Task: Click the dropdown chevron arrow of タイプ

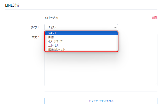Action: point(115,27)
